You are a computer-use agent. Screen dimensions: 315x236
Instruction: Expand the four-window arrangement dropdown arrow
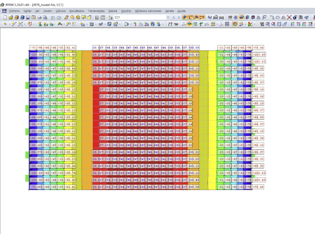[217, 24]
